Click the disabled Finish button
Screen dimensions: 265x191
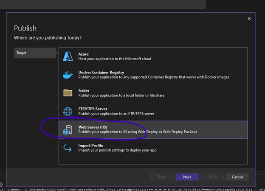212,177
